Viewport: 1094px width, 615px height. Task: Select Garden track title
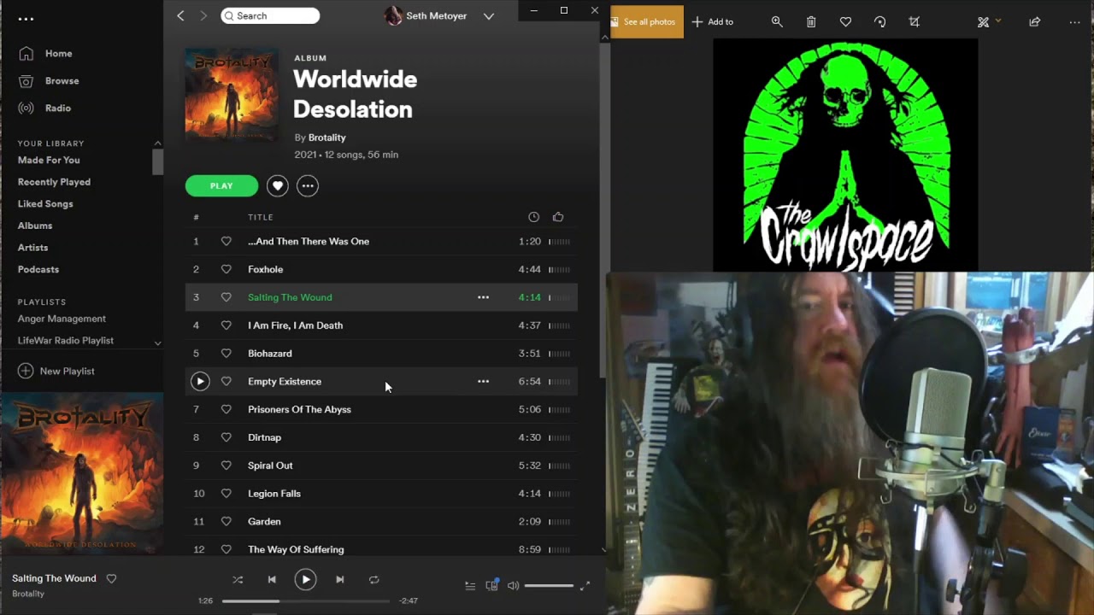click(x=264, y=522)
